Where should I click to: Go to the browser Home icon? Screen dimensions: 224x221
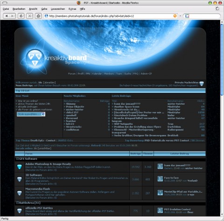[38, 16]
